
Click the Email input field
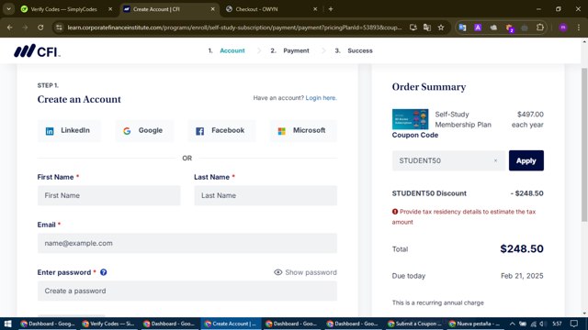click(187, 243)
